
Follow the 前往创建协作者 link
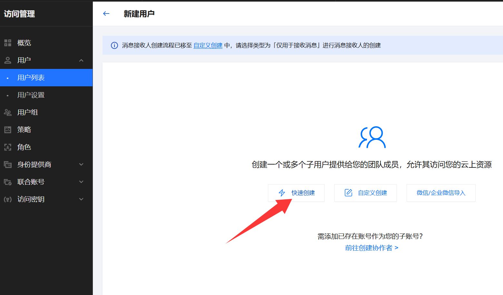tap(371, 248)
